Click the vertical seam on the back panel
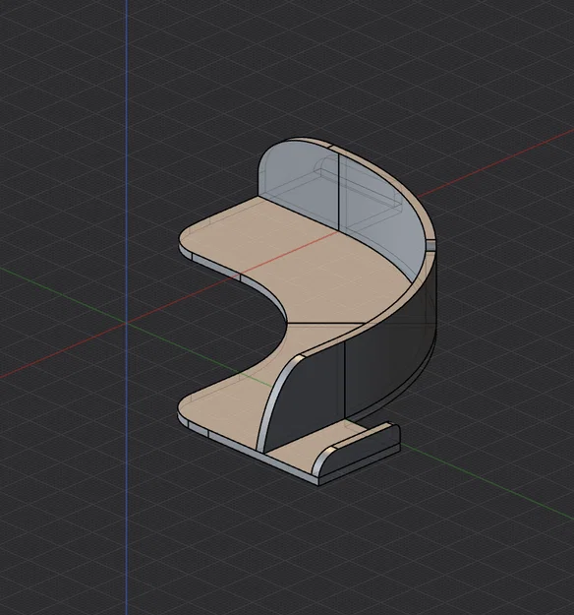This screenshot has width=574, height=615. tap(338, 192)
